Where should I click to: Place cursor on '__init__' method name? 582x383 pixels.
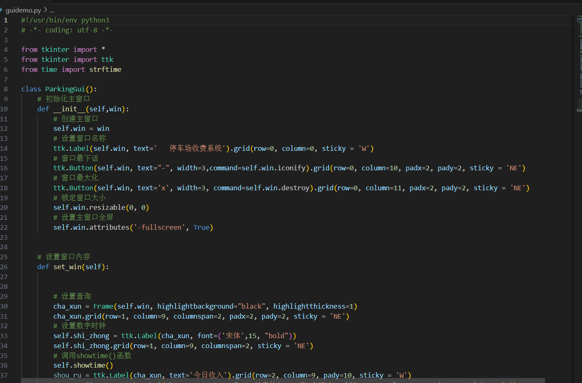click(x=69, y=109)
